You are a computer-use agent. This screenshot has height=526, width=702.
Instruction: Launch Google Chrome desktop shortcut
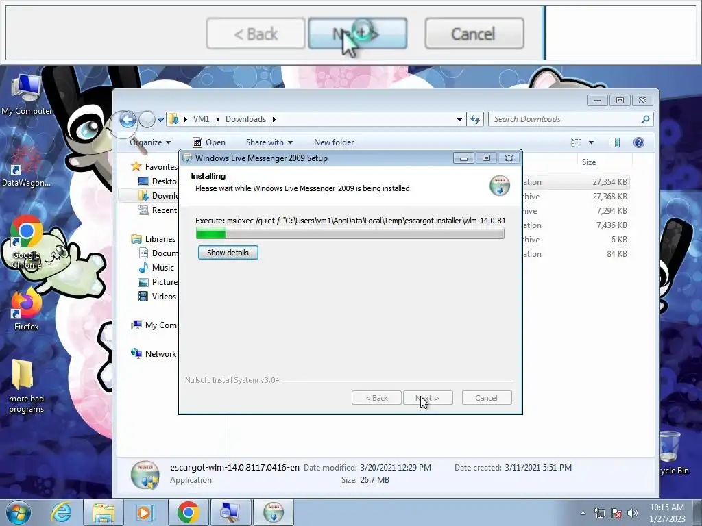coord(26,242)
